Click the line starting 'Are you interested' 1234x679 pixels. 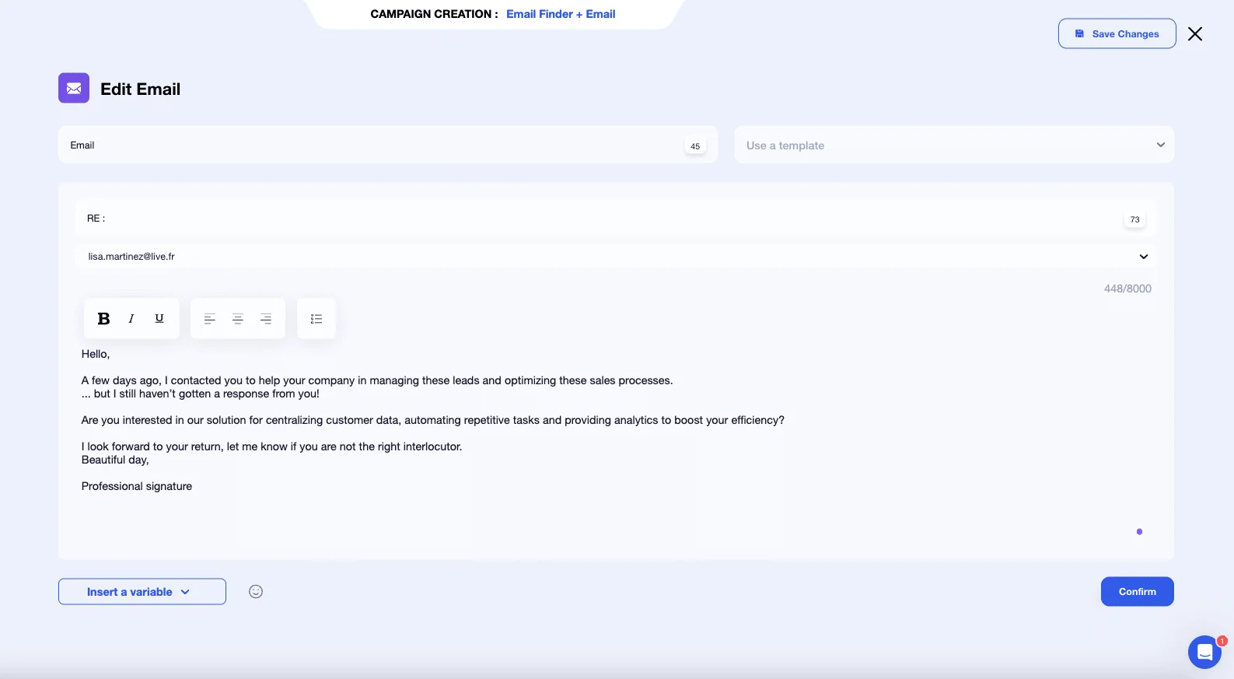point(433,421)
